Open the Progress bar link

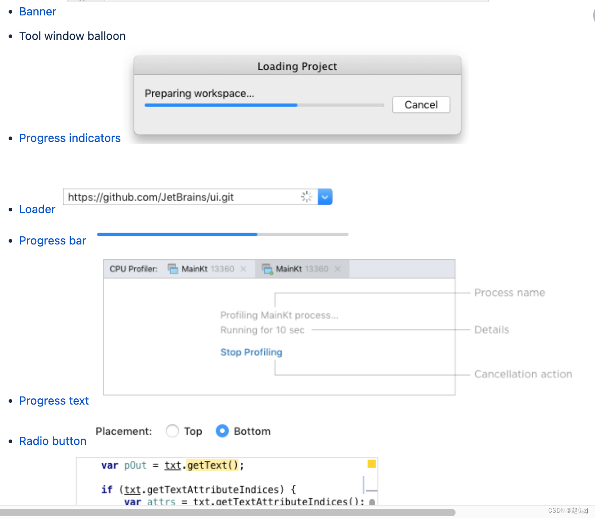[x=53, y=241]
